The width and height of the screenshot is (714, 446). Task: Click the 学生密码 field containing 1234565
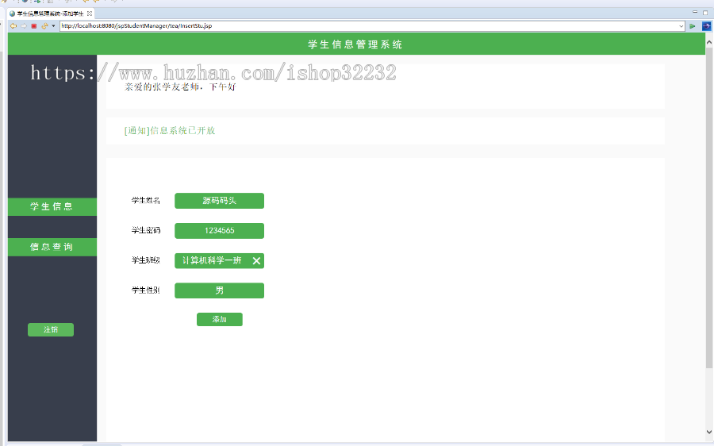click(219, 230)
